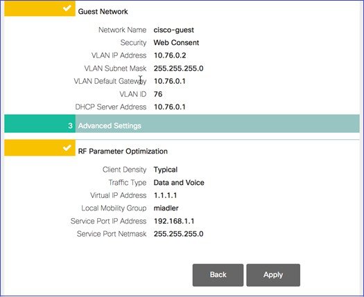
Task: Click the Guest Network checkmark icon
Action: [x=67, y=8]
